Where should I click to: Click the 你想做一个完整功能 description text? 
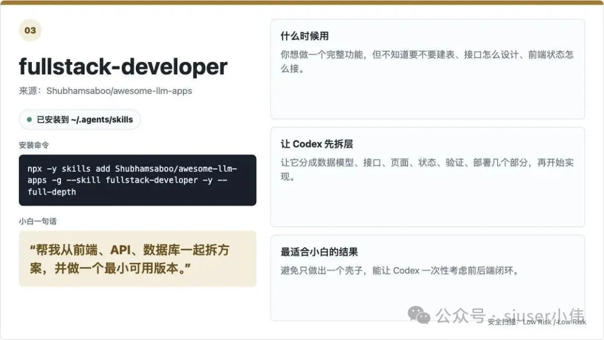[427, 62]
